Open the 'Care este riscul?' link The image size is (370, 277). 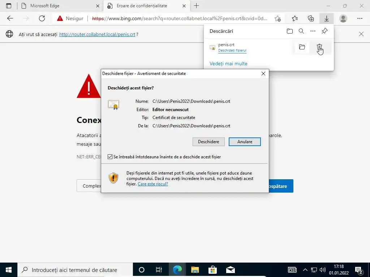click(x=153, y=184)
